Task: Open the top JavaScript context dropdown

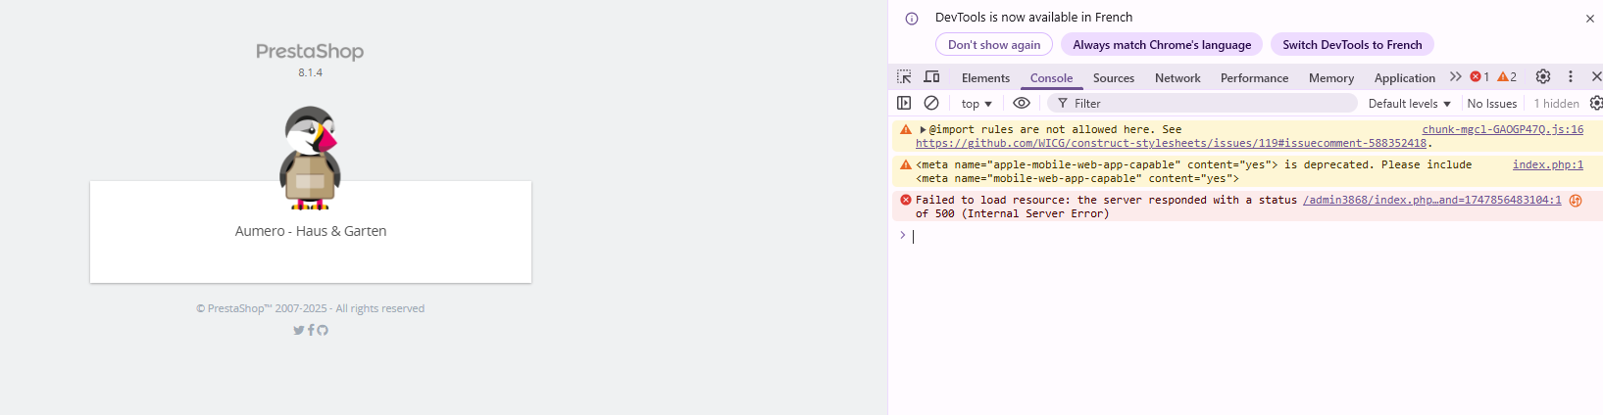Action: pyautogui.click(x=977, y=103)
